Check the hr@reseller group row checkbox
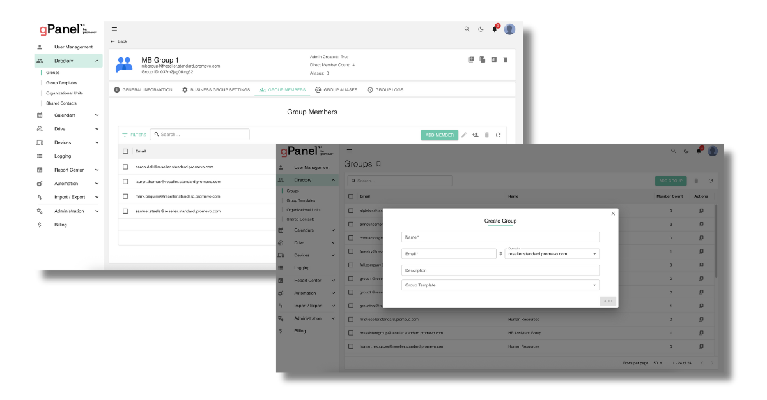767x400 pixels. 351,319
